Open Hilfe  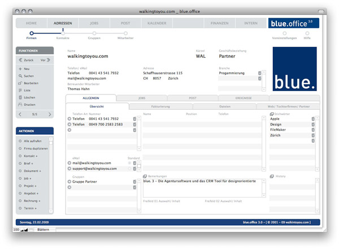[x=307, y=35]
